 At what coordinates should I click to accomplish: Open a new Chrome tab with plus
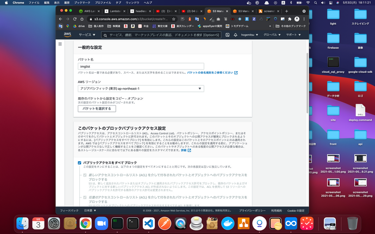point(286,11)
